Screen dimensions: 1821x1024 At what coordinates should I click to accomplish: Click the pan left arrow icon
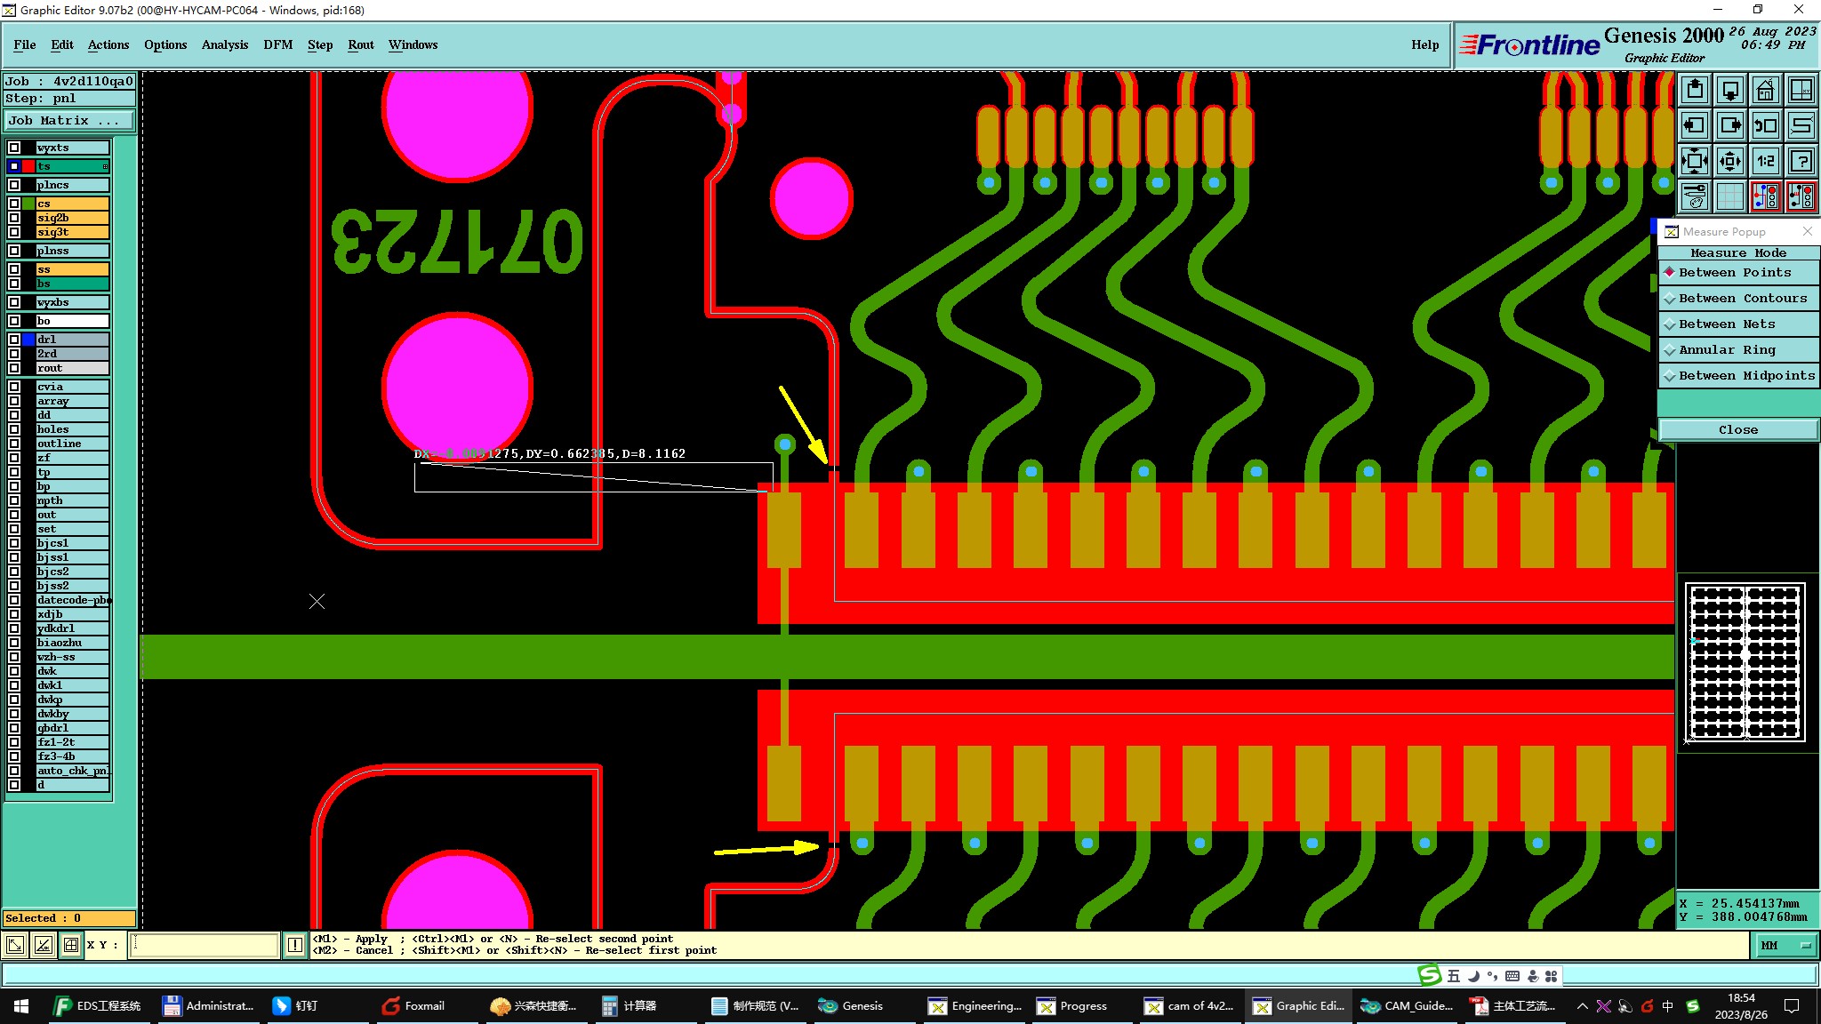(x=1695, y=125)
